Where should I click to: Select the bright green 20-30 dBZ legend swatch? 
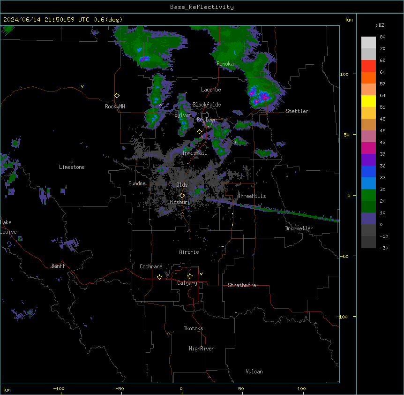[x=368, y=195]
